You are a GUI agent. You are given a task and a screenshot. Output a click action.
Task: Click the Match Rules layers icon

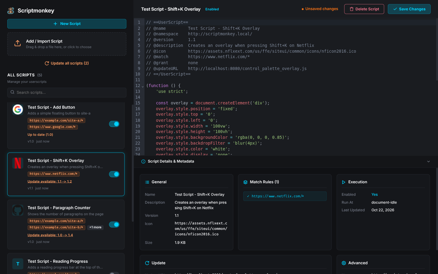point(245,182)
